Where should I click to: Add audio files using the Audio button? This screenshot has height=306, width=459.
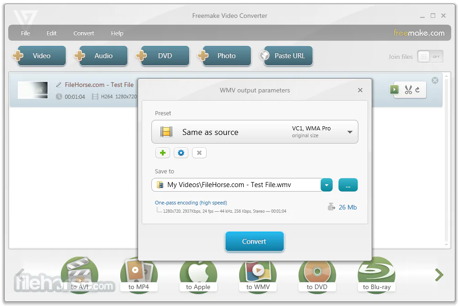click(x=103, y=56)
